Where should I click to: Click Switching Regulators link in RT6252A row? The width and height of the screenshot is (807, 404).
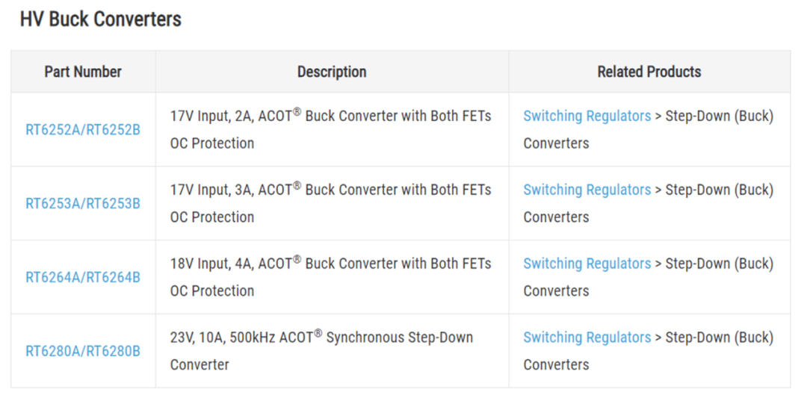[x=587, y=116]
